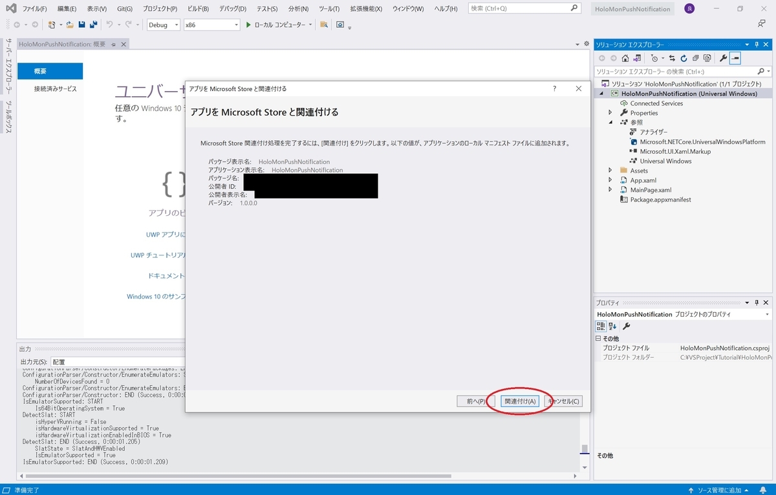The width and height of the screenshot is (776, 495).
Task: Click Show All Files icon
Action: pos(707,58)
